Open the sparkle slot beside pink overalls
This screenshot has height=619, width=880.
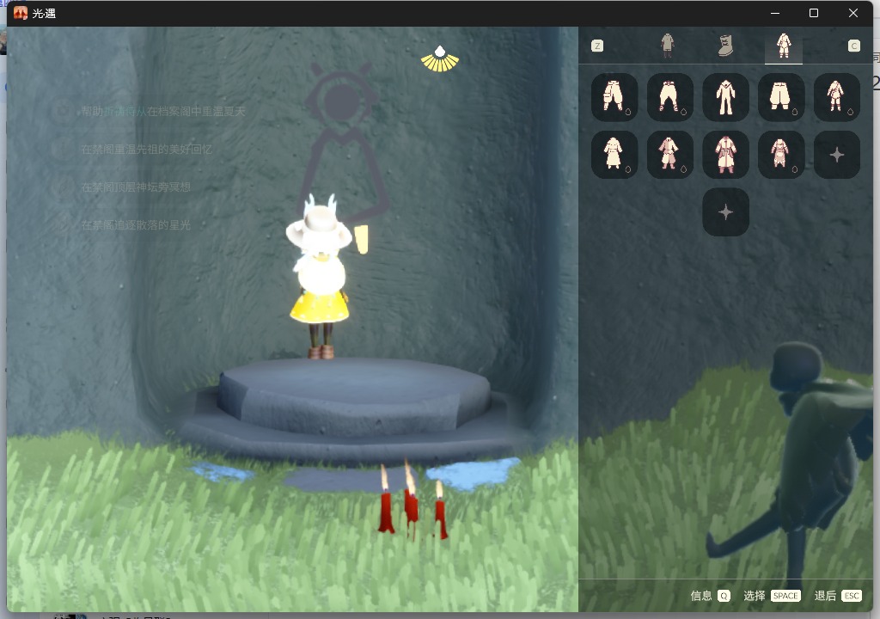tap(836, 155)
